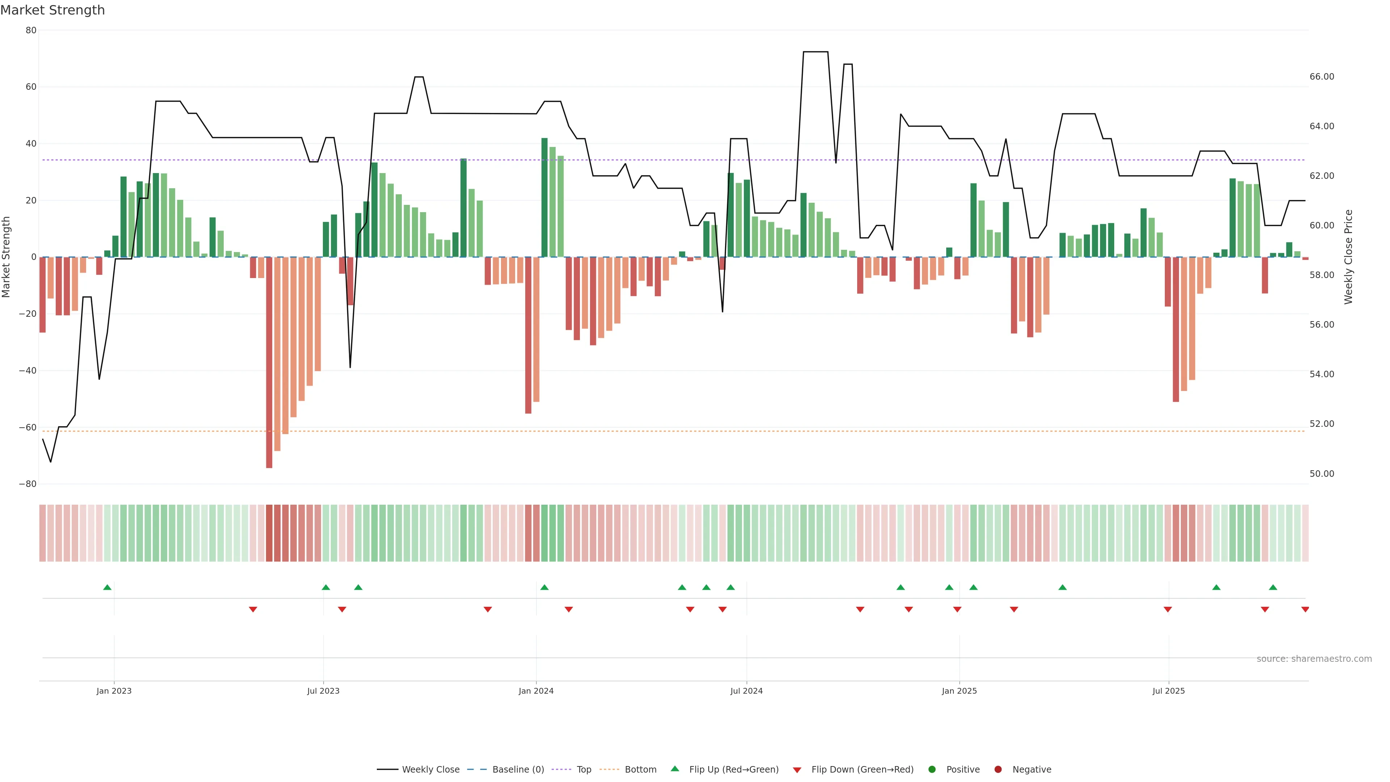Click the tallest green bar at Jan 2024

[544, 197]
